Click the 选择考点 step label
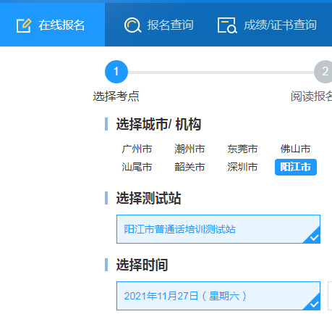 click(x=116, y=96)
